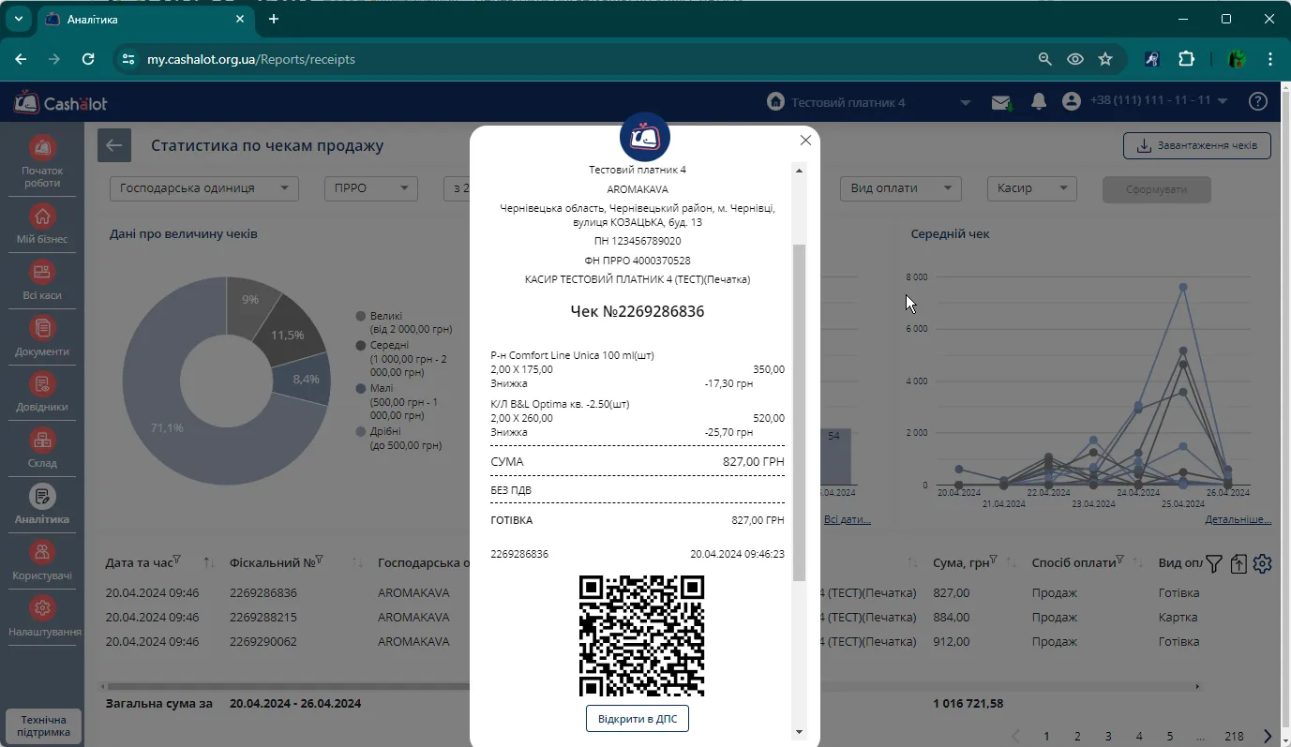Reload the page in browser

88,59
